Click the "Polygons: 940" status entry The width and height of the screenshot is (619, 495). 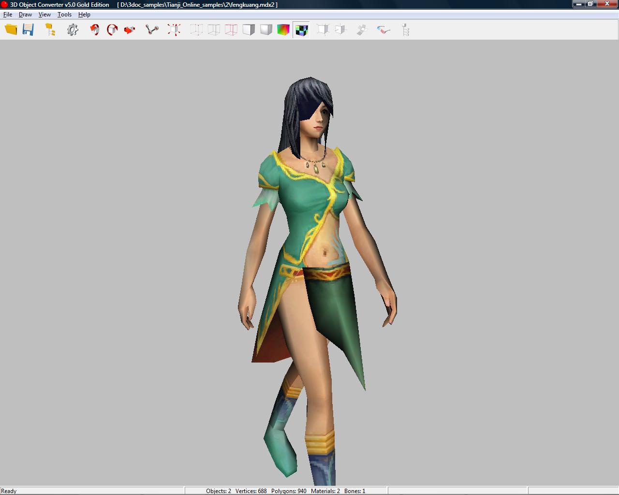[x=289, y=491]
